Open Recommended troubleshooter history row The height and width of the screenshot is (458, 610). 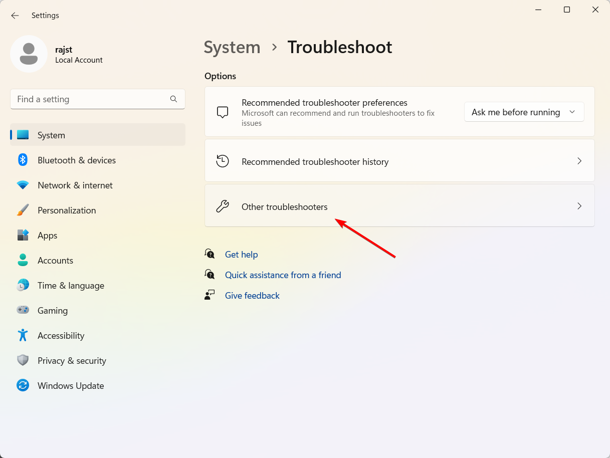tap(399, 161)
